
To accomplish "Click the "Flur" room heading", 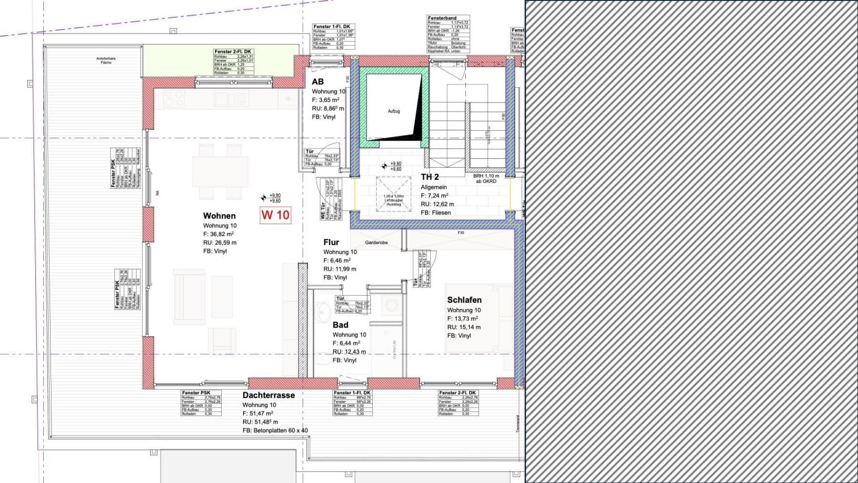I will pyautogui.click(x=331, y=242).
